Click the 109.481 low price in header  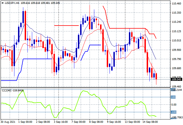(x=45, y=3)
